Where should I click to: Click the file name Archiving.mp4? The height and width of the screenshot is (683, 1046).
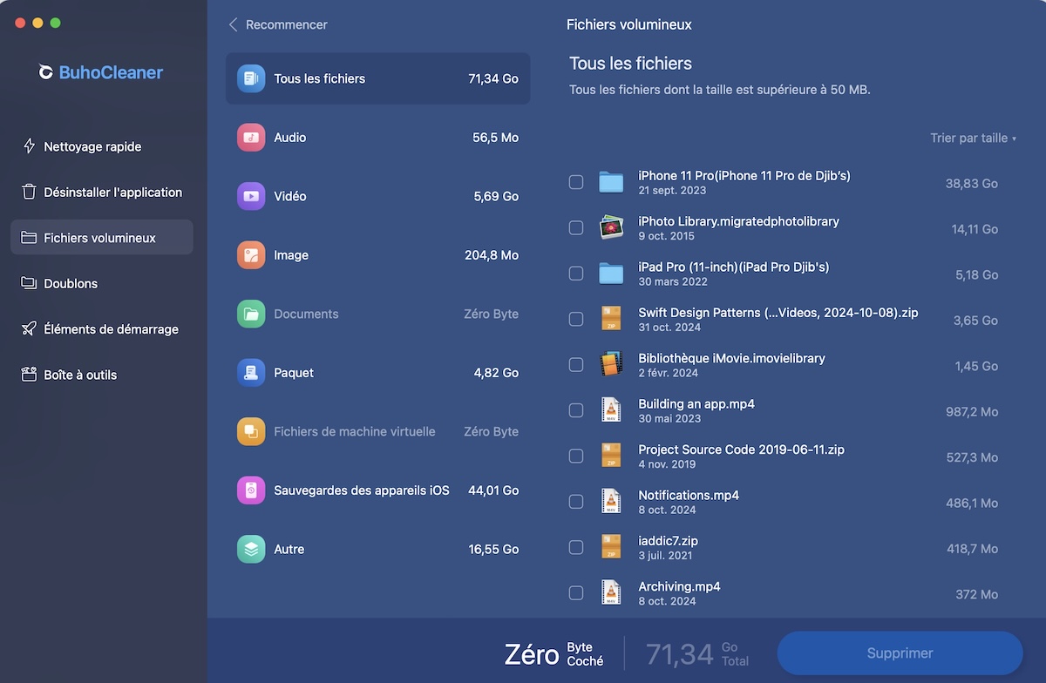(x=679, y=586)
